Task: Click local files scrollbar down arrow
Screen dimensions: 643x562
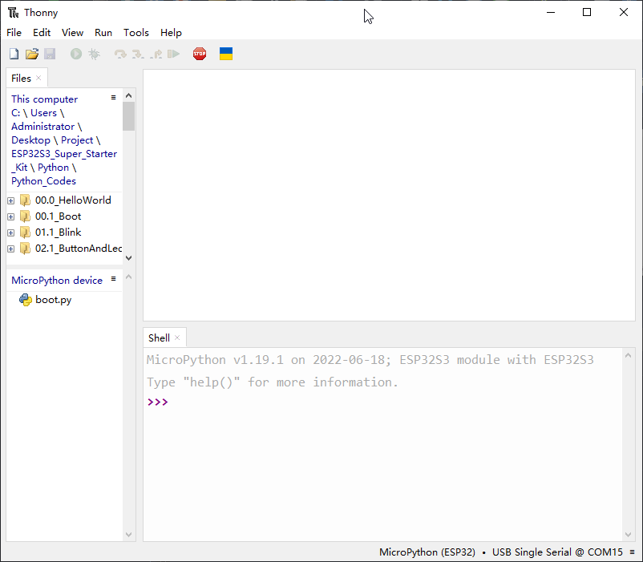Action: [129, 258]
